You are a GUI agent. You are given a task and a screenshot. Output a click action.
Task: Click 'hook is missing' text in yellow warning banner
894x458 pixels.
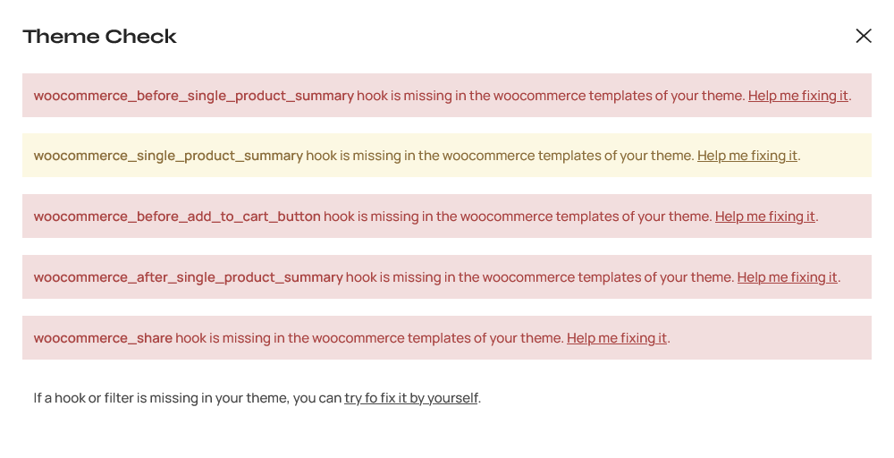pyautogui.click(x=353, y=156)
